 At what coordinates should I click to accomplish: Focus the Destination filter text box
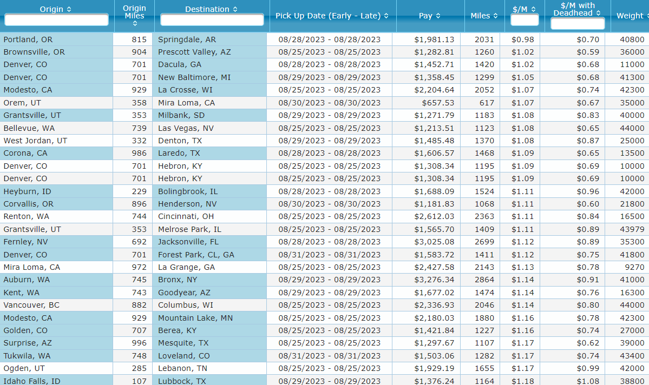212,20
